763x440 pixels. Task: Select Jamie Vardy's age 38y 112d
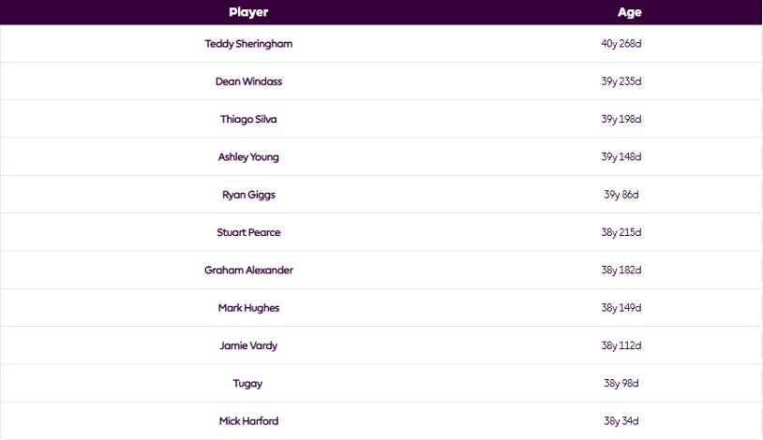pos(621,345)
